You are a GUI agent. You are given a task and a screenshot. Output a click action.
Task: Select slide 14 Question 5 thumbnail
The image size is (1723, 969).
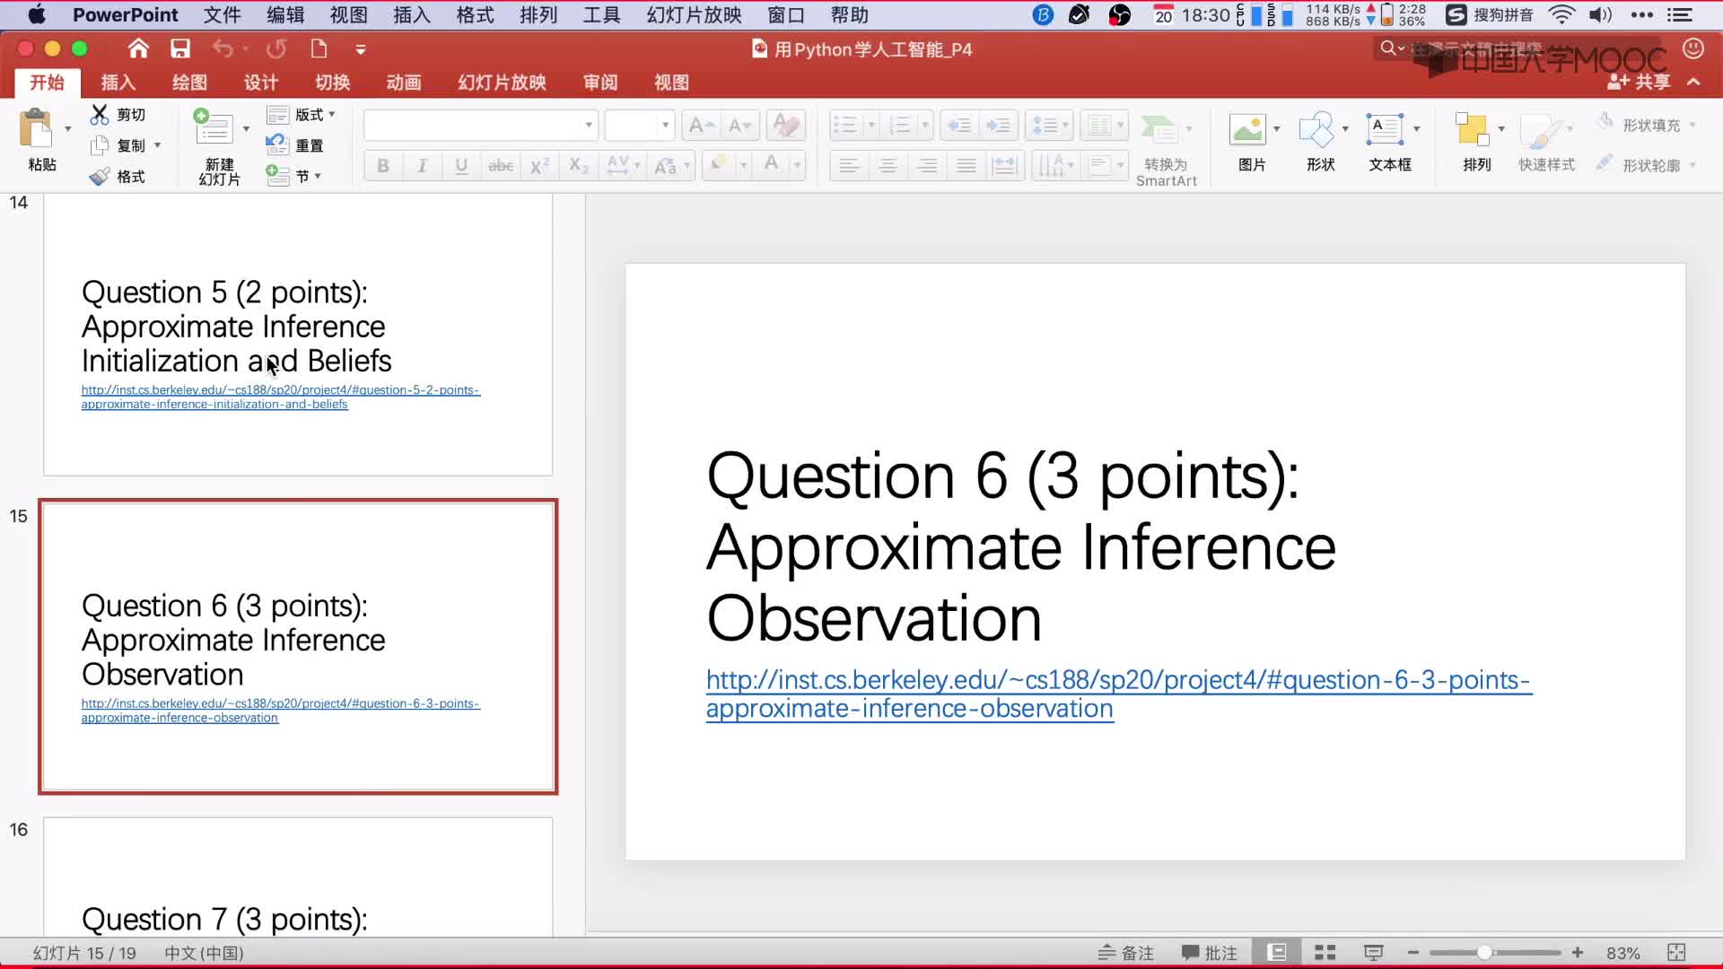(x=298, y=334)
